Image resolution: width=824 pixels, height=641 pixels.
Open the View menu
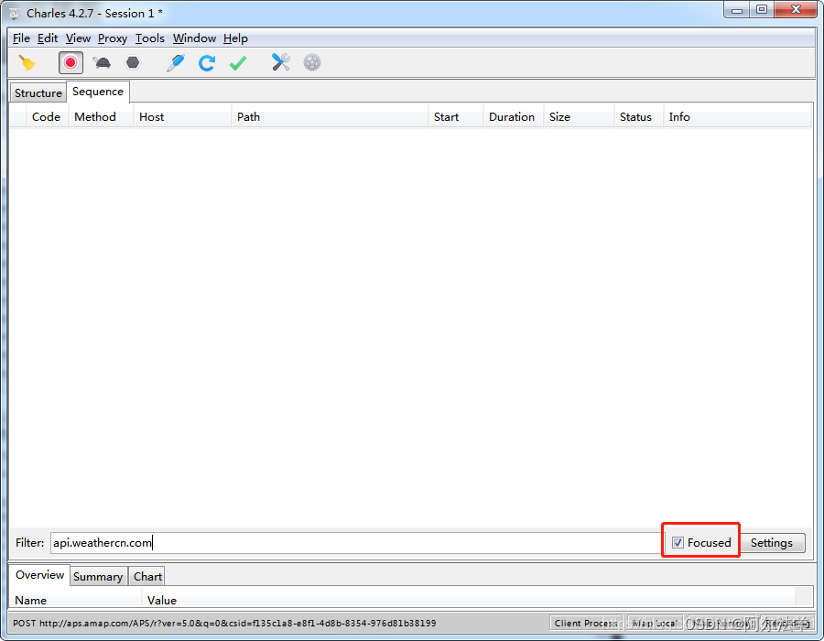78,38
